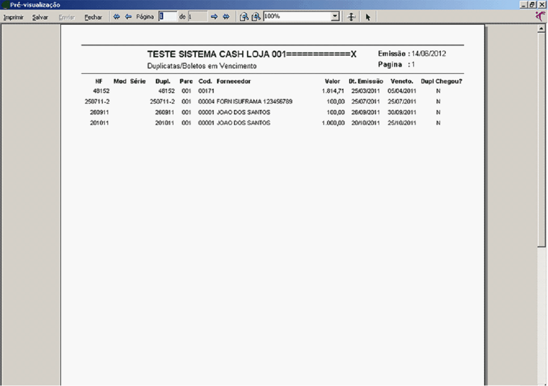Click the next page arrow icon
Screen dimensions: 548x386
[x=214, y=17]
